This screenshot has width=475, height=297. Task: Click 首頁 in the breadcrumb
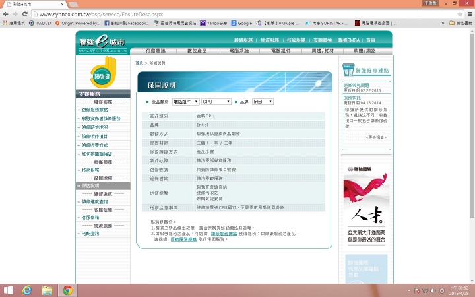[x=139, y=63]
